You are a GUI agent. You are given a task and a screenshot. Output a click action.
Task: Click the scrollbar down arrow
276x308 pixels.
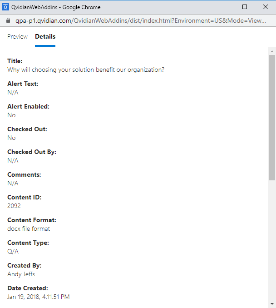pos(272,304)
